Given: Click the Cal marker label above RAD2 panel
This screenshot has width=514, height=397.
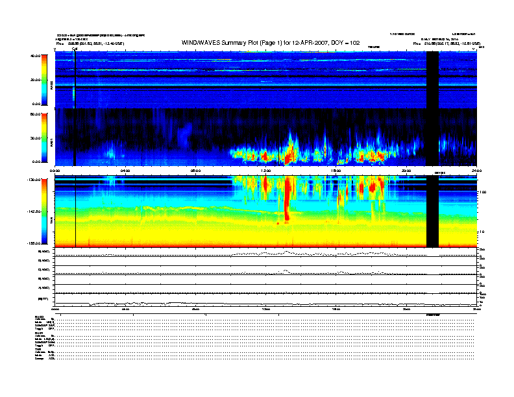Looking at the screenshot, I should [x=75, y=49].
